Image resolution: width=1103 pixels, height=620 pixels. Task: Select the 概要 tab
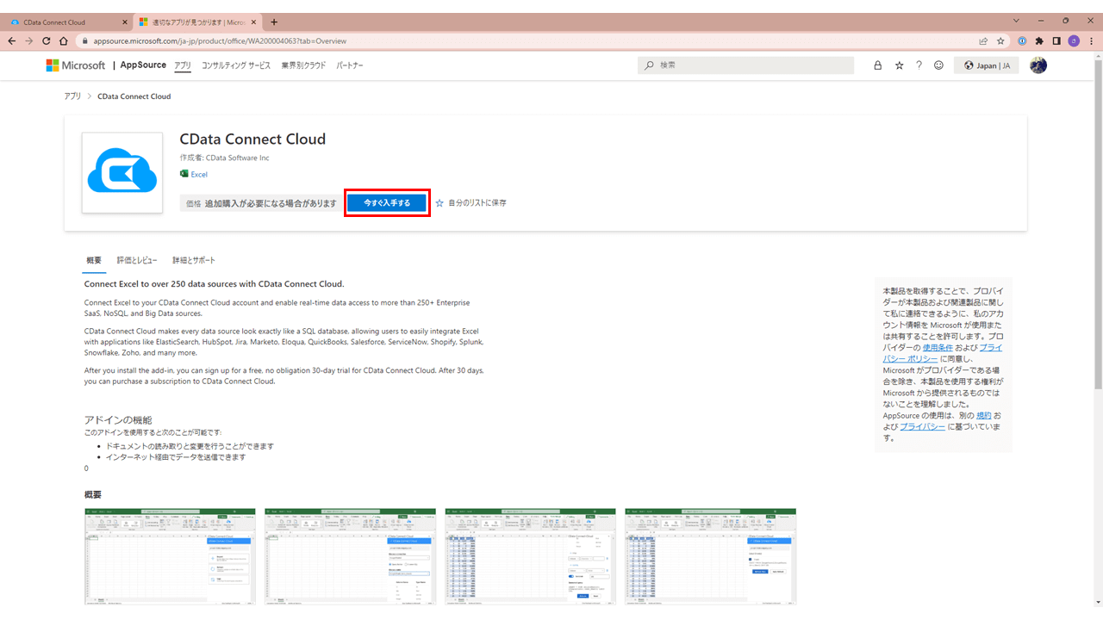click(94, 260)
